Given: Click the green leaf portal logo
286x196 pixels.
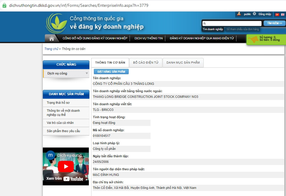Looking at the screenshot, I should [56, 23].
